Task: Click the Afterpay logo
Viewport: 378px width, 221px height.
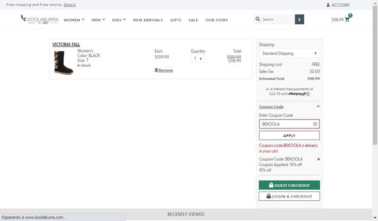Action: click(x=297, y=94)
